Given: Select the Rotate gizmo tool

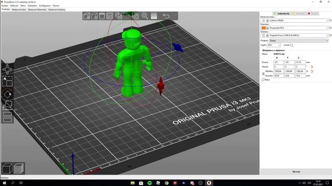Looking at the screenshot, I should click(x=7, y=94).
